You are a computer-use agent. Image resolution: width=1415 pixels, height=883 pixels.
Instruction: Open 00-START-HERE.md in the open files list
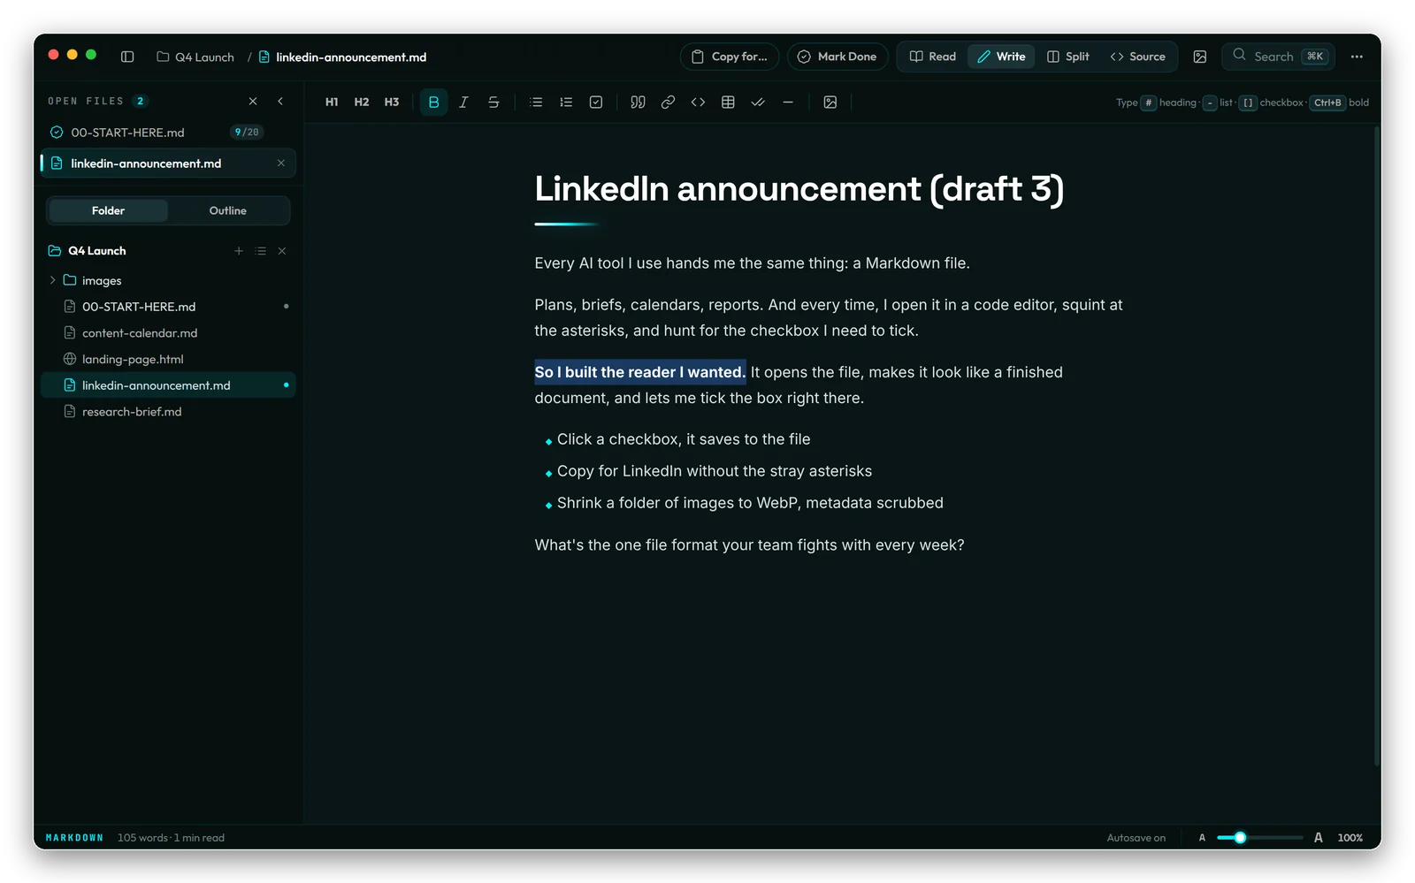coord(168,133)
